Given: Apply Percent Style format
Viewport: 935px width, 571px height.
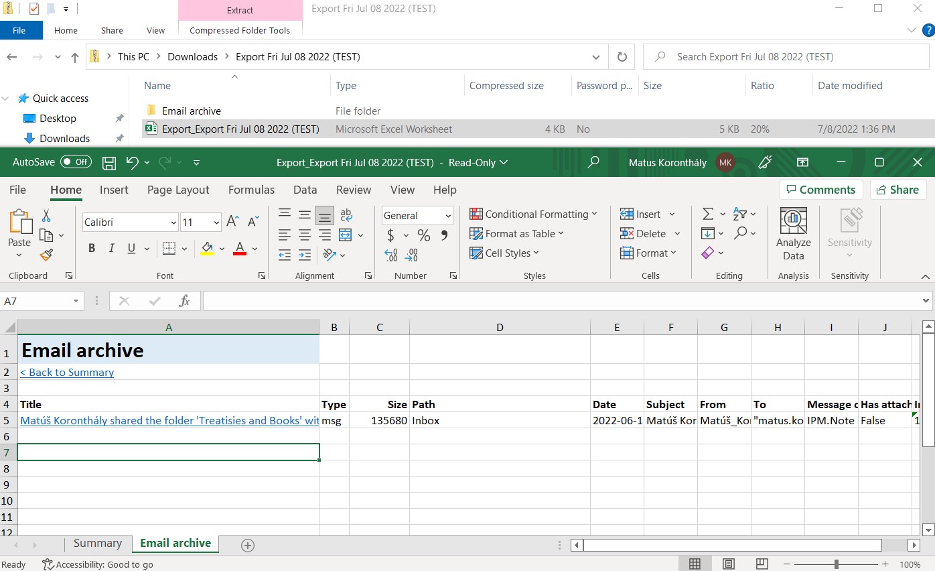Looking at the screenshot, I should click(x=423, y=235).
